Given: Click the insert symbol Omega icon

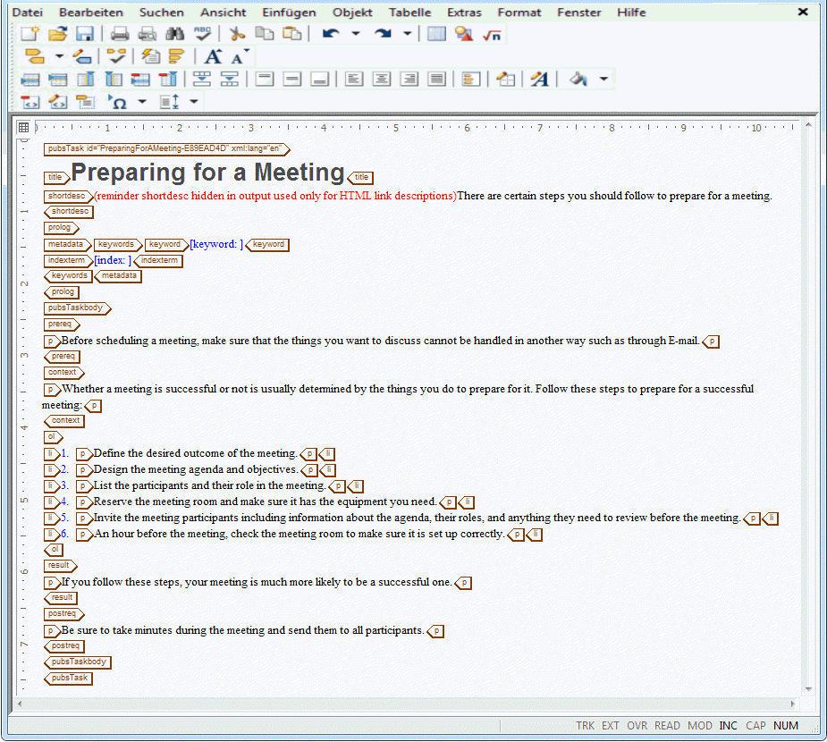Looking at the screenshot, I should pos(118,101).
